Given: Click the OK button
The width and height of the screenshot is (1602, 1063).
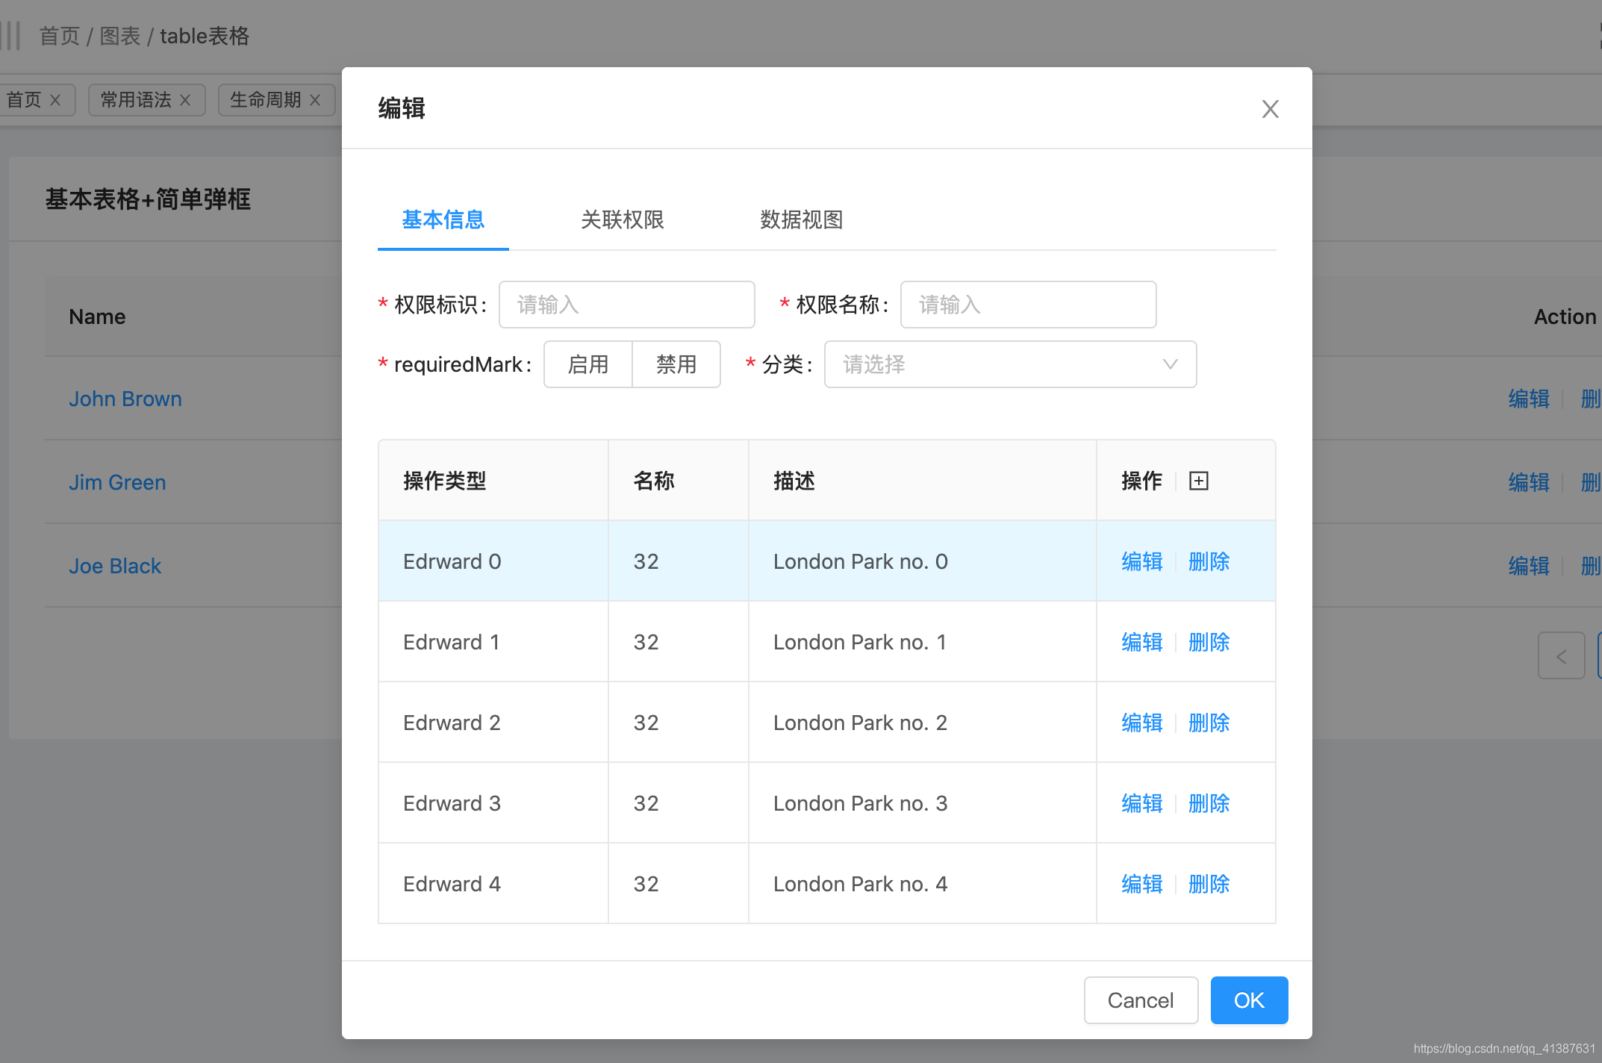Looking at the screenshot, I should tap(1249, 1000).
